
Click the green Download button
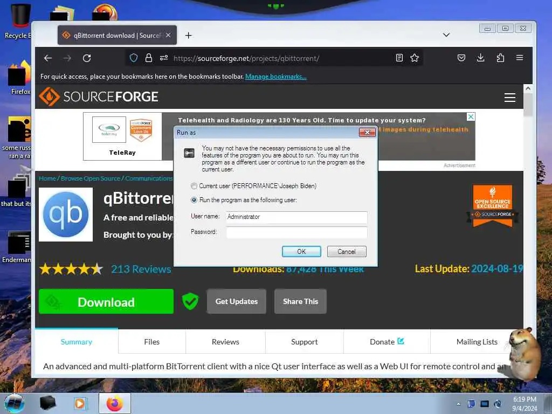[x=106, y=302]
